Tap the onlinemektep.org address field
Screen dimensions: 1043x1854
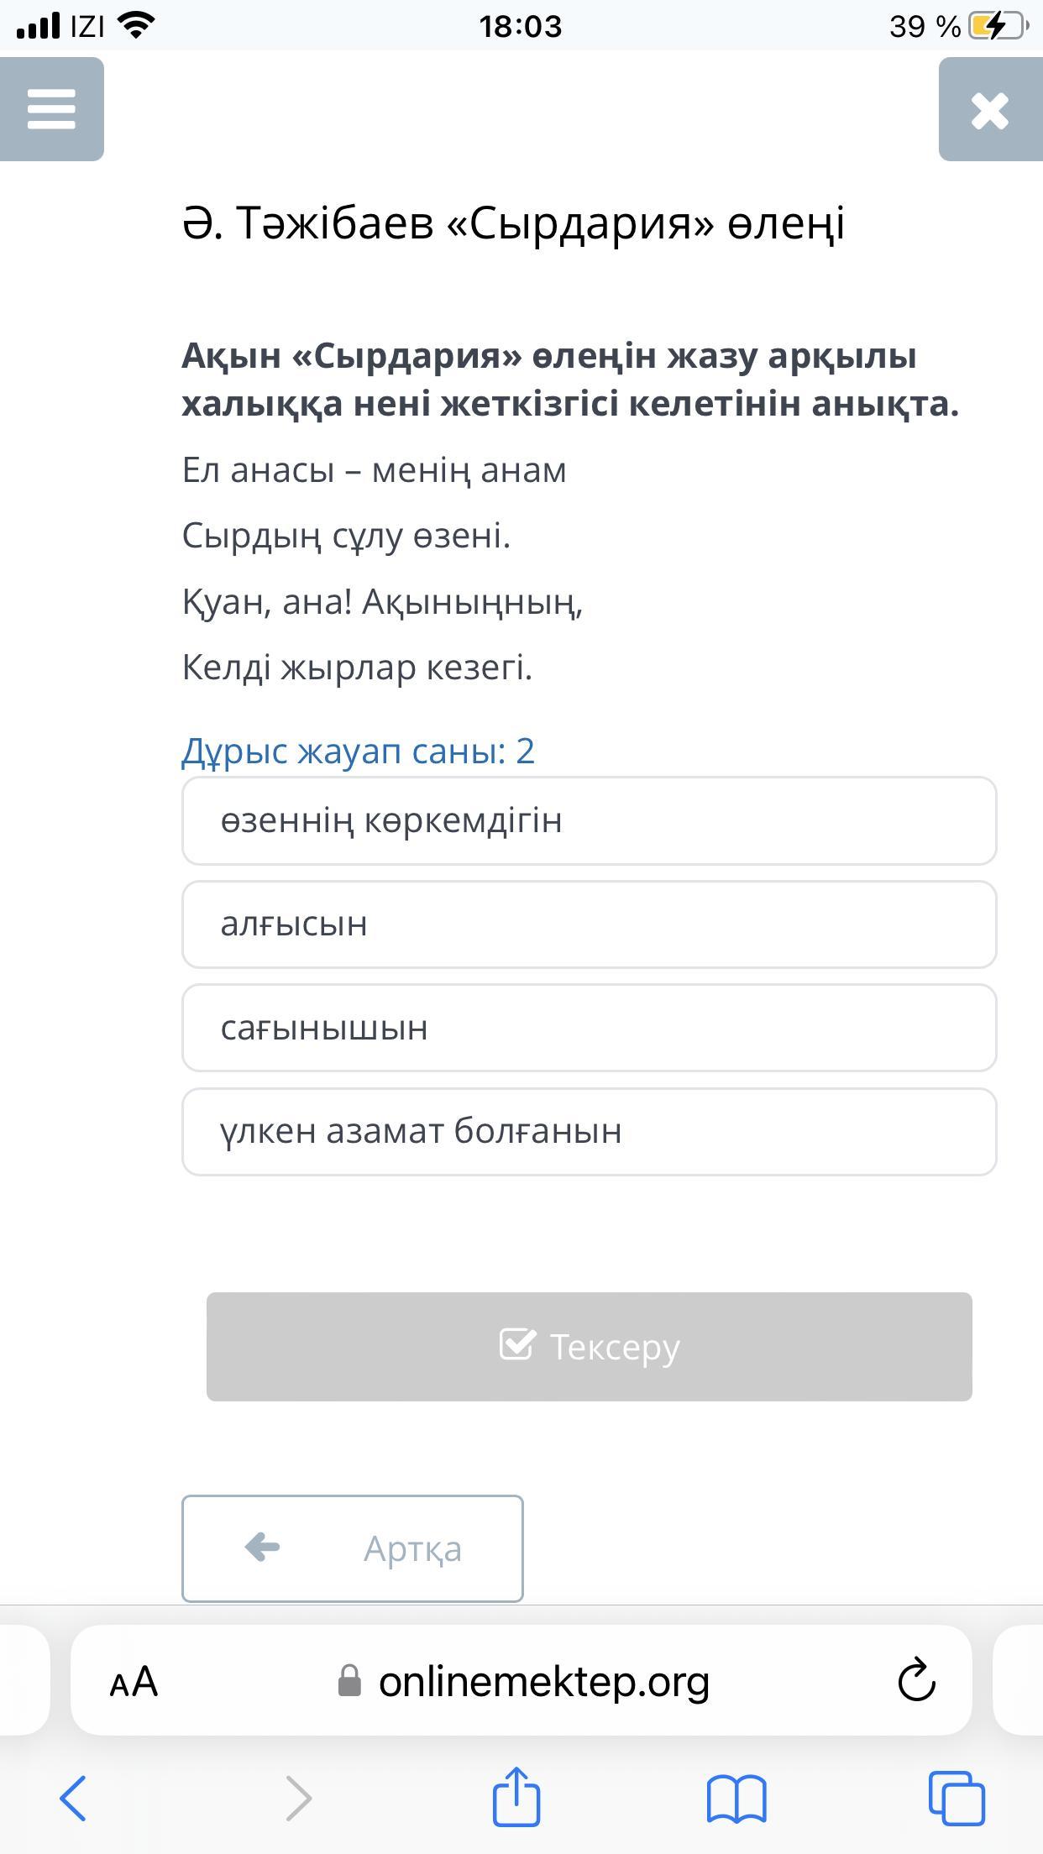(x=521, y=1680)
